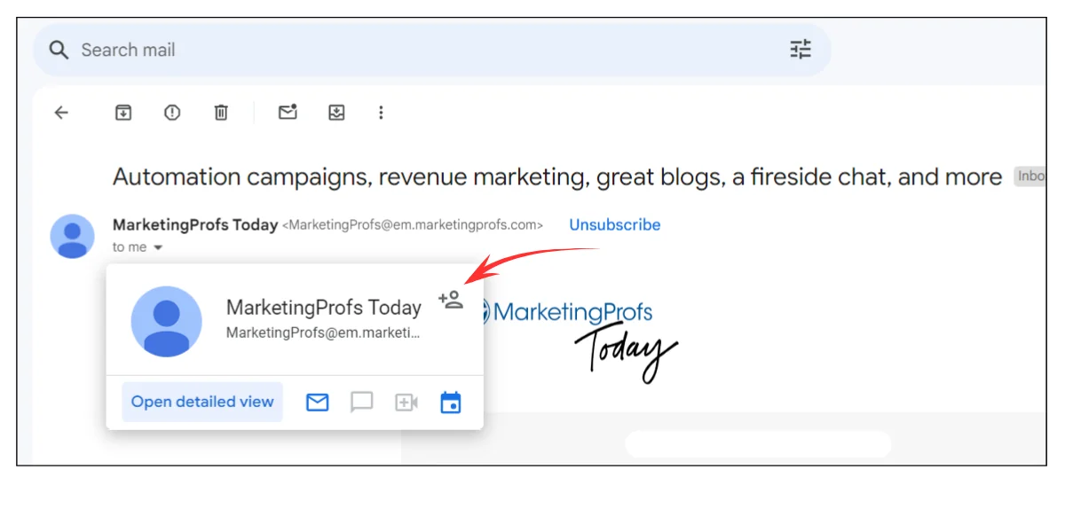Click the MarketingProfs Today name in contact card

(324, 308)
